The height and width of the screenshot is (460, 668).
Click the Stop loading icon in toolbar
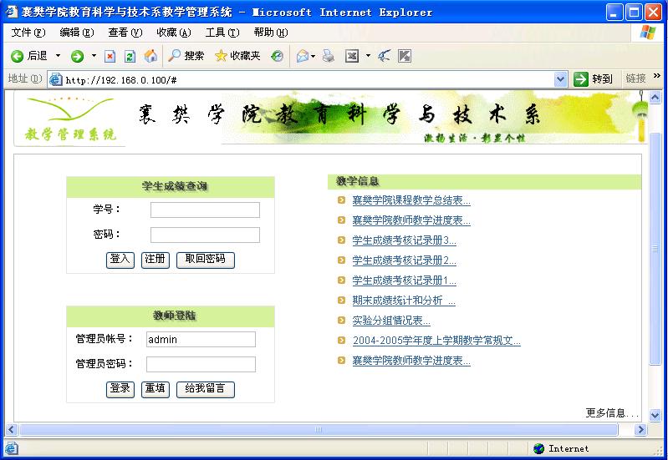click(x=110, y=56)
